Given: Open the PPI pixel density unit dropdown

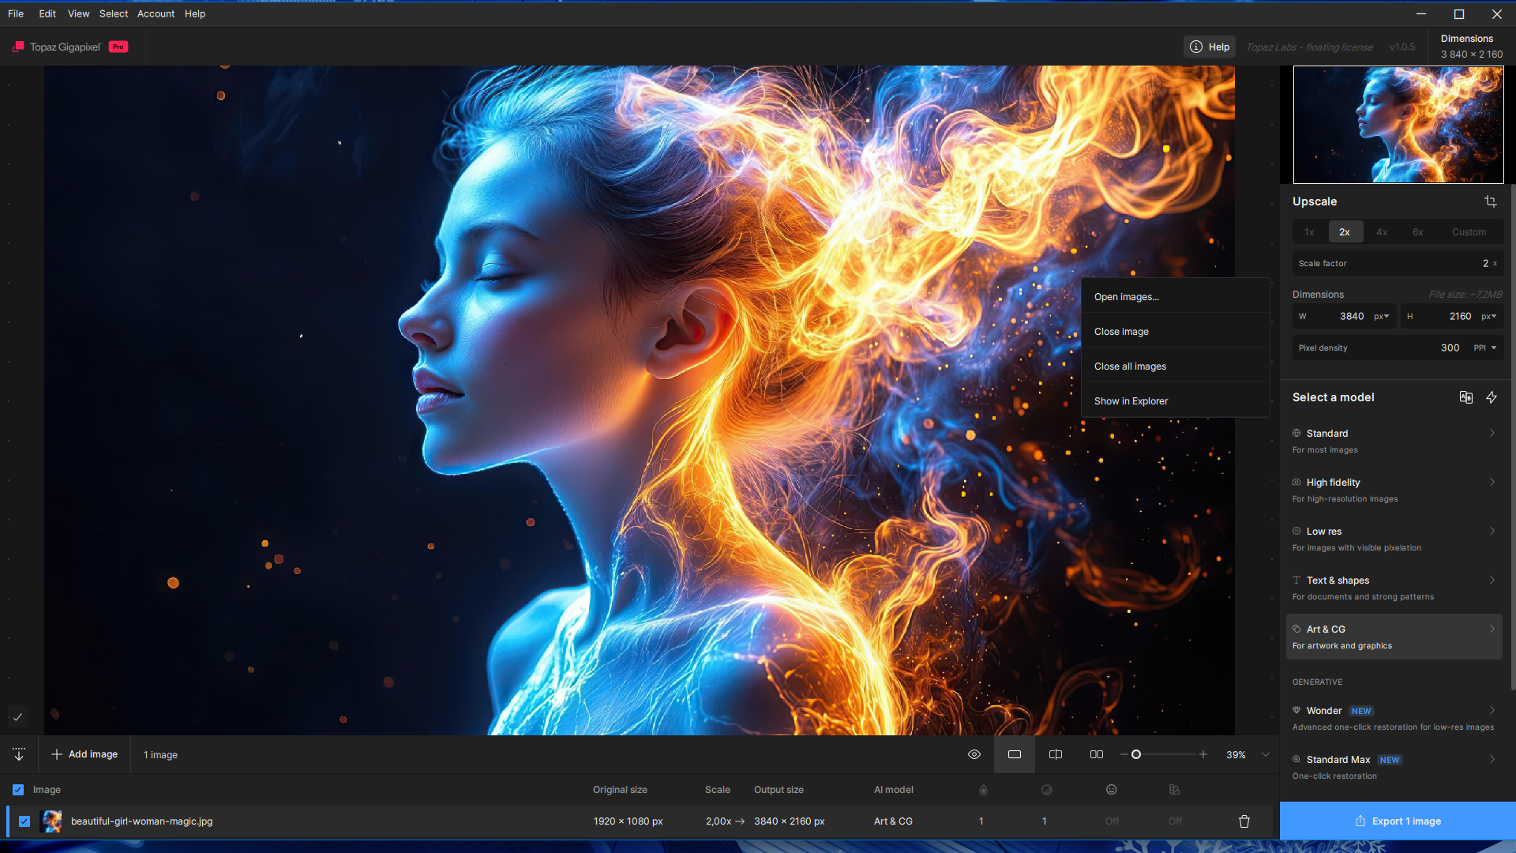Looking at the screenshot, I should [x=1485, y=348].
